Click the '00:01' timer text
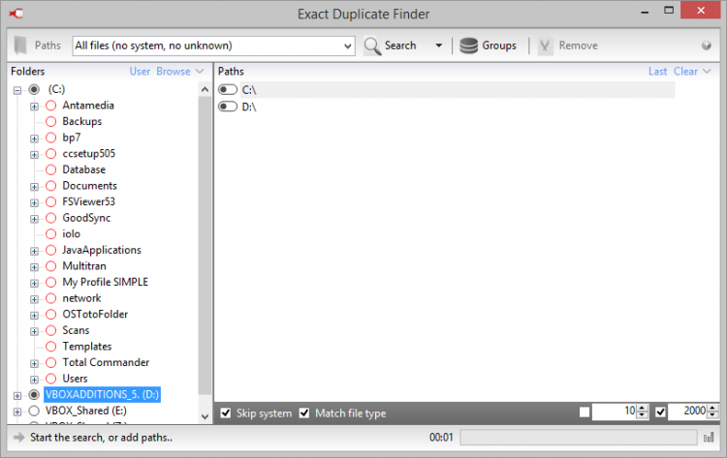 tap(441, 437)
